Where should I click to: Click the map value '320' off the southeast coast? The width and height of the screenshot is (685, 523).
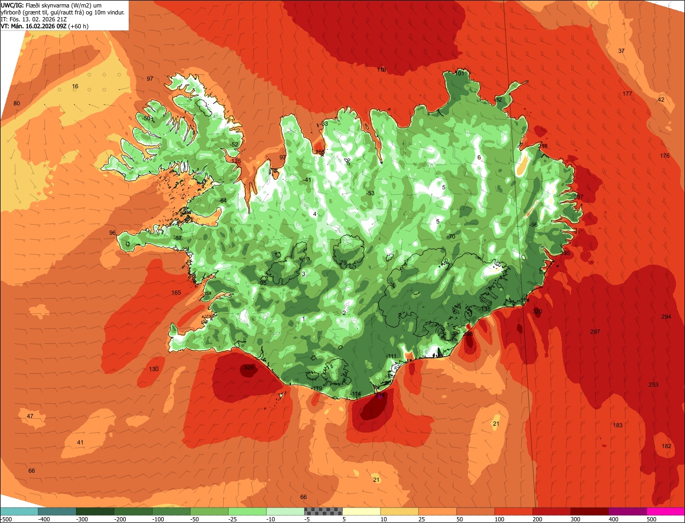point(537,311)
